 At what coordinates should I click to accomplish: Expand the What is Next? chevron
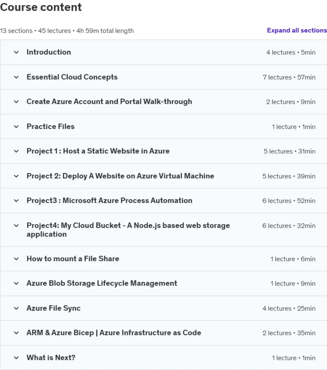[x=16, y=358]
